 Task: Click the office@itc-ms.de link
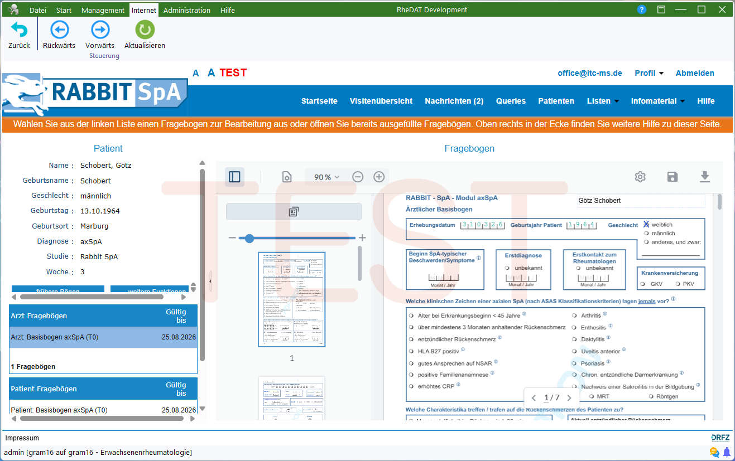[590, 73]
